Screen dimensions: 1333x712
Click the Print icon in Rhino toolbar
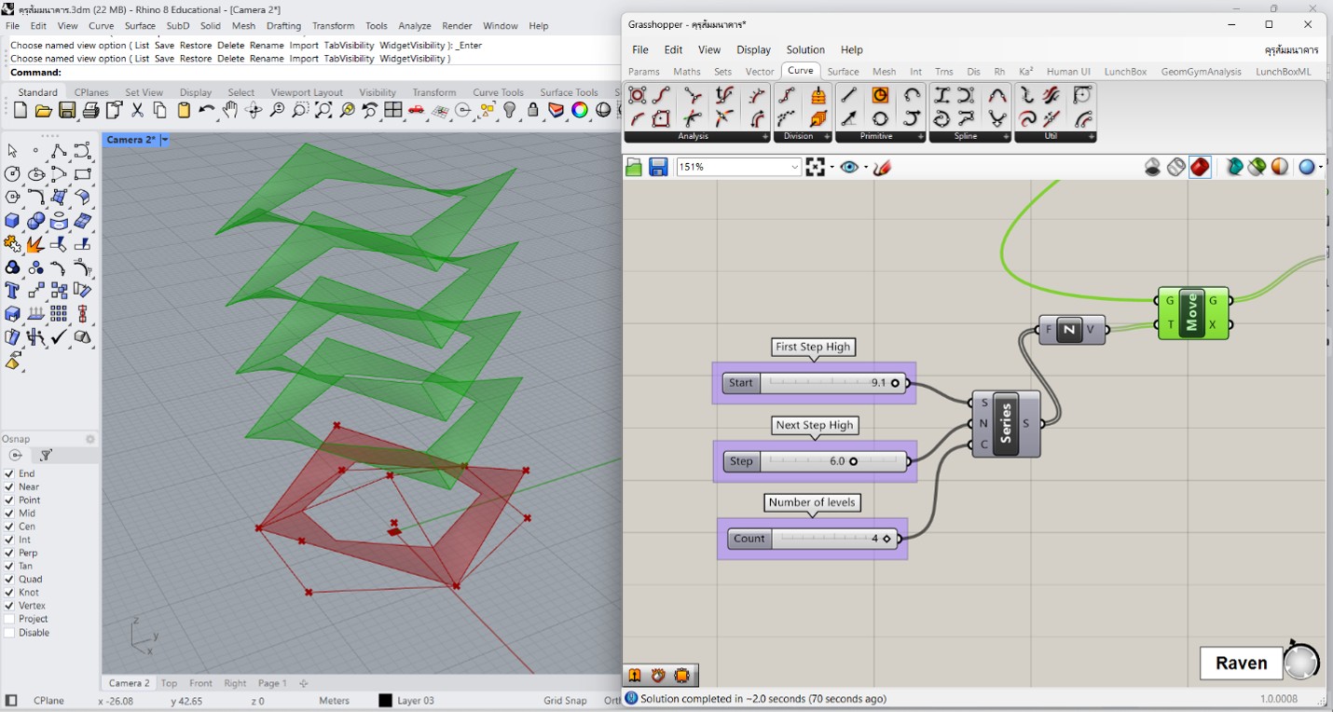[90, 111]
